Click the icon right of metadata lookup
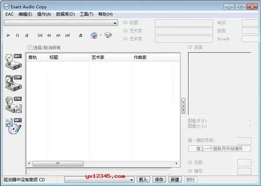 [108, 35]
